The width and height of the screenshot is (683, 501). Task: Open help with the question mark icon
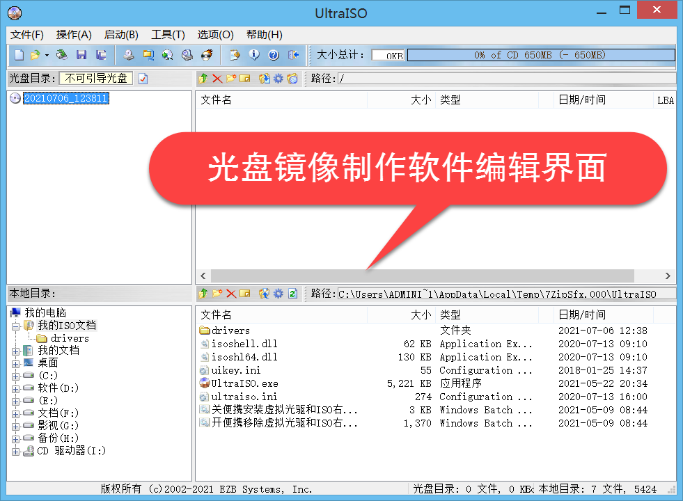point(274,55)
